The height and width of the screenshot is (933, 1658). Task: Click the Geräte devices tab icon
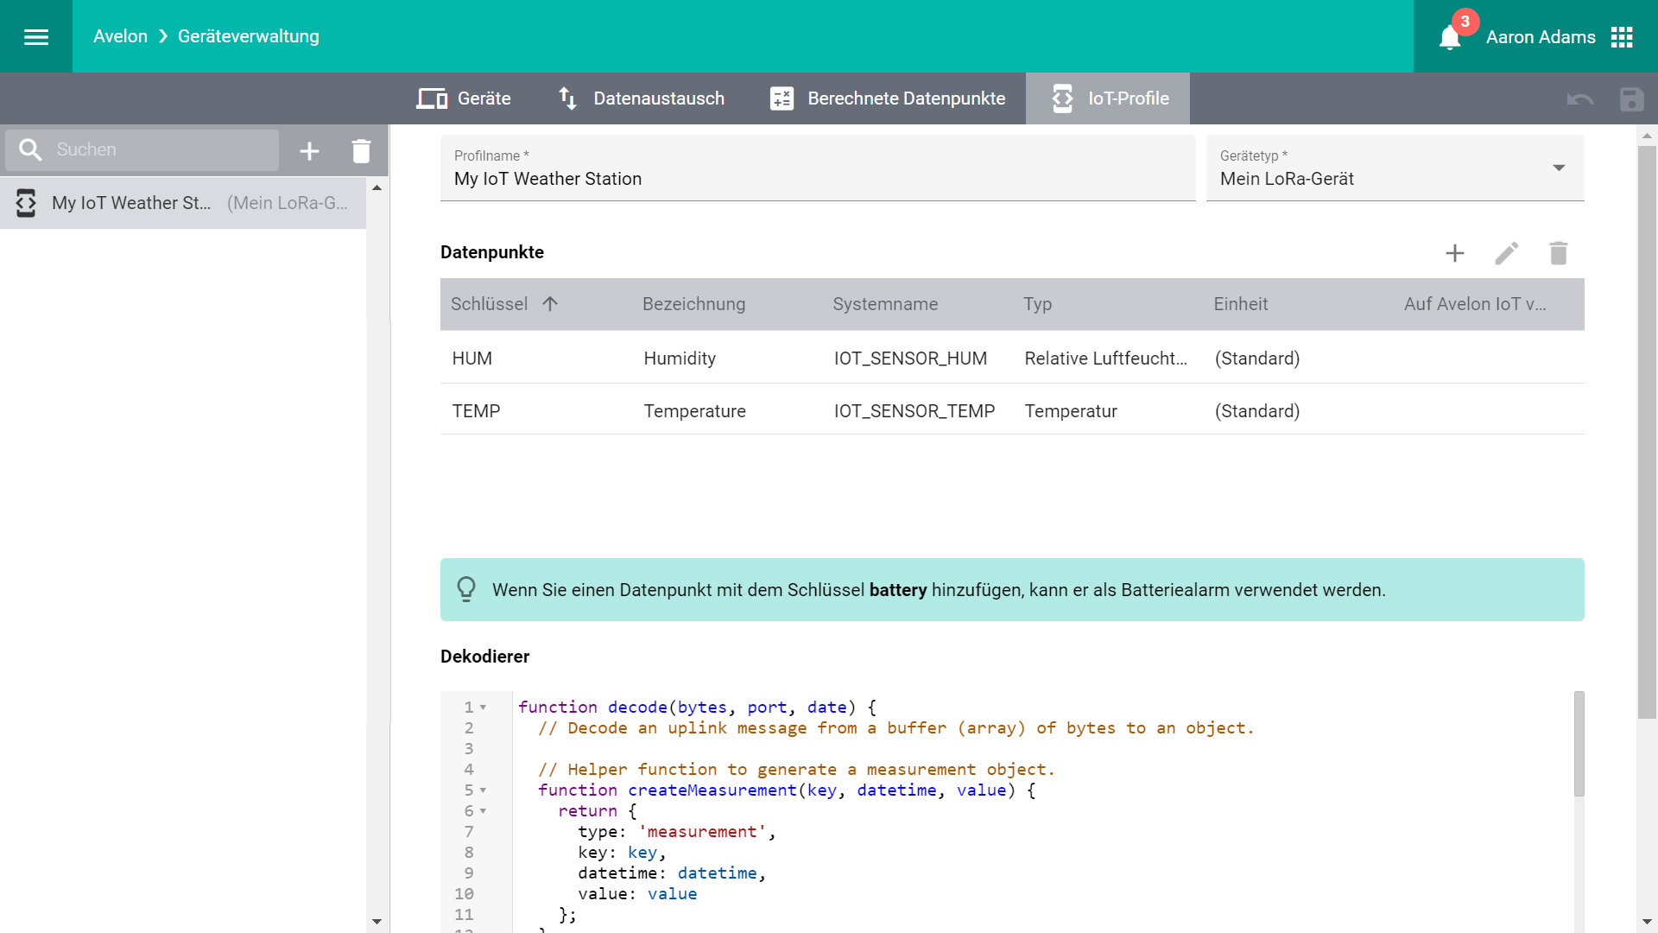point(432,98)
